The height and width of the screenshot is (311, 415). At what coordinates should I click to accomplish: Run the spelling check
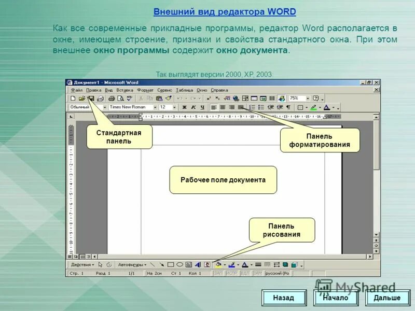(129, 98)
